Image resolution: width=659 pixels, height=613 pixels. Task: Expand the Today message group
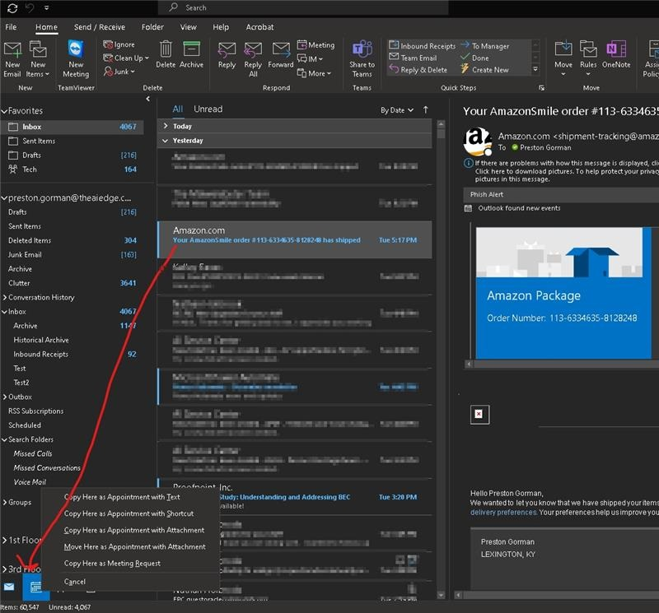[166, 127]
